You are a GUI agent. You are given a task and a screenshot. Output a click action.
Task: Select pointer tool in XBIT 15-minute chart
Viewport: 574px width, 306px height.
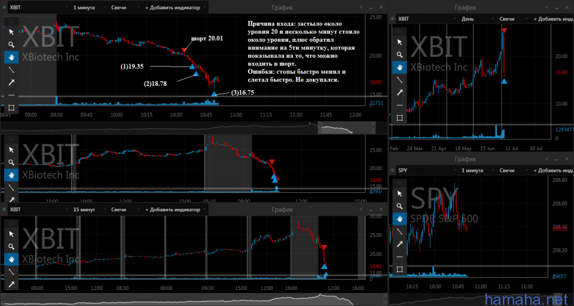11,234
